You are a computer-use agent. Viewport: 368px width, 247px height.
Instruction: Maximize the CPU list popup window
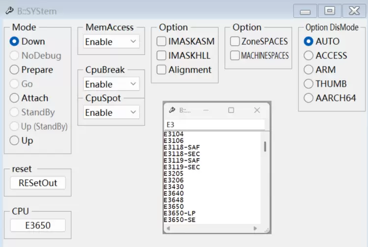(231, 110)
